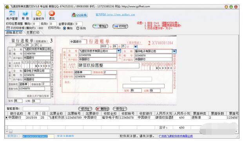Open the 广州市飞速软件技术有限公司 link
This screenshot has height=141, width=243.
[176, 136]
